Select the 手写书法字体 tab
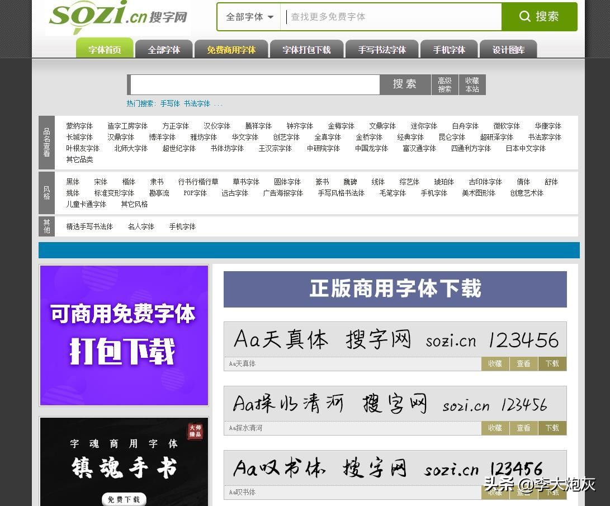This screenshot has height=506, width=610. 382,49
